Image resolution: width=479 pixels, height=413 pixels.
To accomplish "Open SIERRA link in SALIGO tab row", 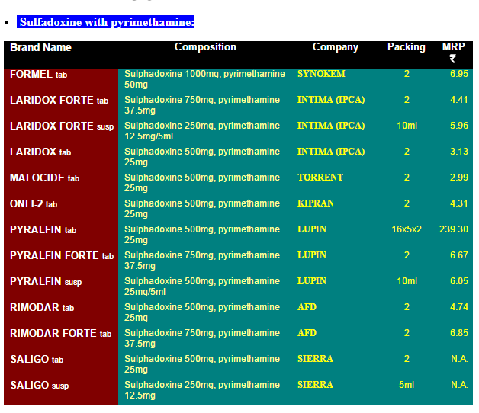I will click(315, 359).
